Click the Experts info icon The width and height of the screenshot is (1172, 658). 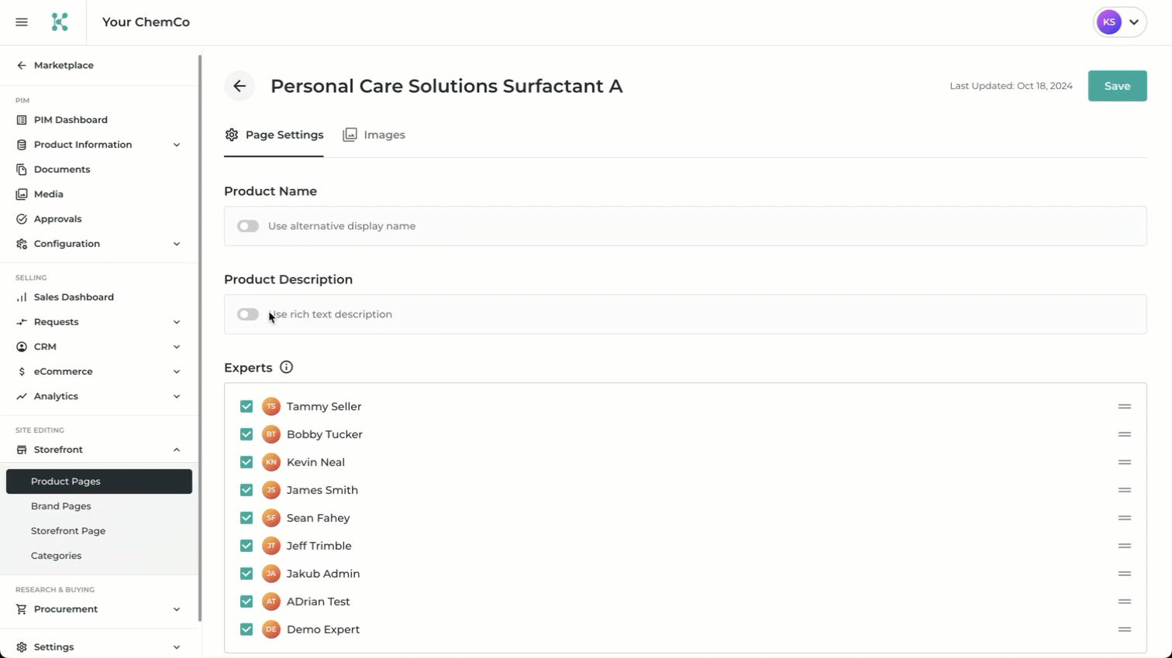(287, 367)
